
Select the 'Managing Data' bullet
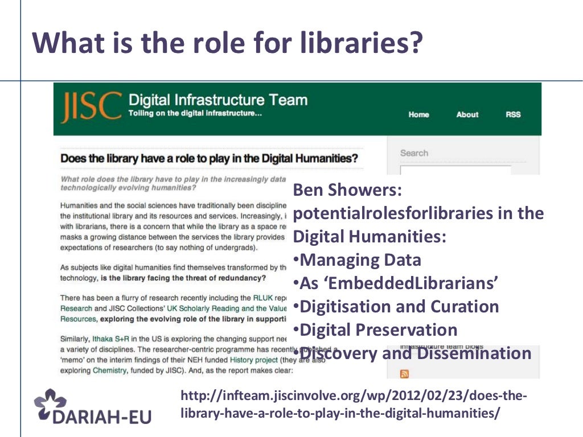click(357, 259)
